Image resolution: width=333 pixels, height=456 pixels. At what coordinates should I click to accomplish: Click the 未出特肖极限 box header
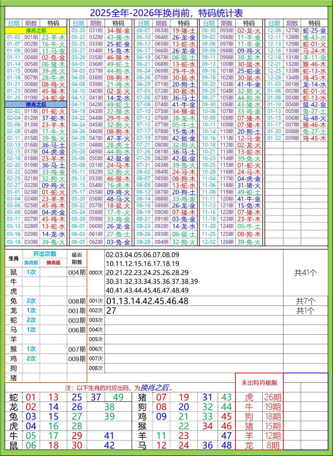tap(259, 383)
